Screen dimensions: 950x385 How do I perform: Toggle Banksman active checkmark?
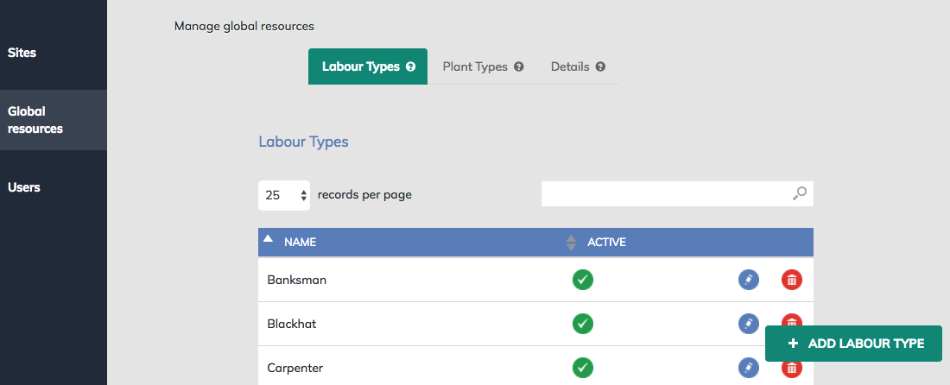click(583, 280)
